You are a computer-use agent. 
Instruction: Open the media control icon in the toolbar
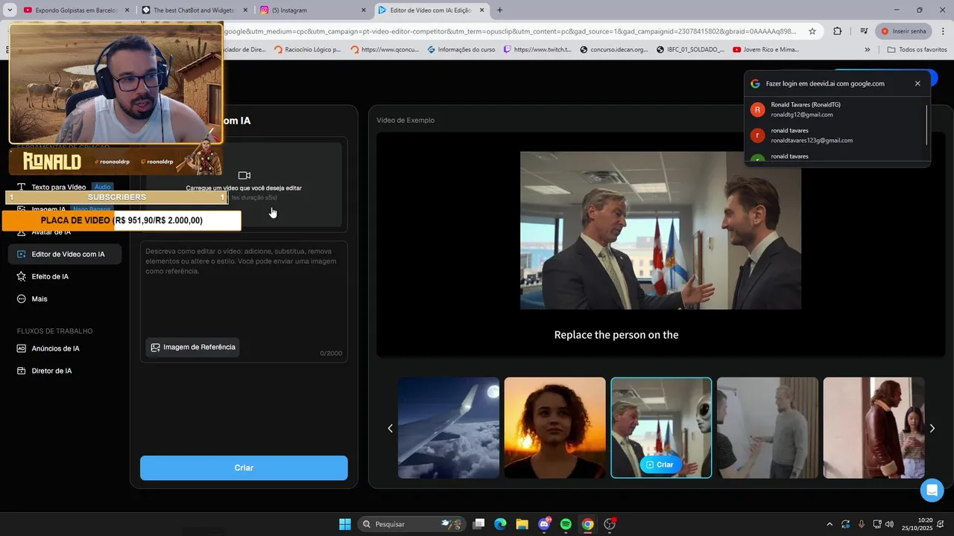click(x=863, y=31)
